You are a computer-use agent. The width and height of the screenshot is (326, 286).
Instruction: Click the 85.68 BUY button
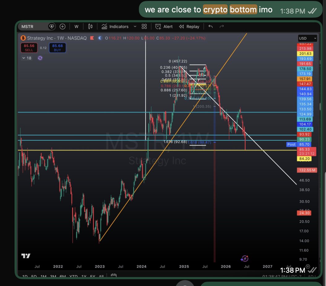[x=58, y=48]
